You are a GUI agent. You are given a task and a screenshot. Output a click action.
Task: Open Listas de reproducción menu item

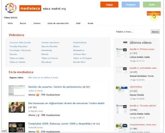(58, 23)
